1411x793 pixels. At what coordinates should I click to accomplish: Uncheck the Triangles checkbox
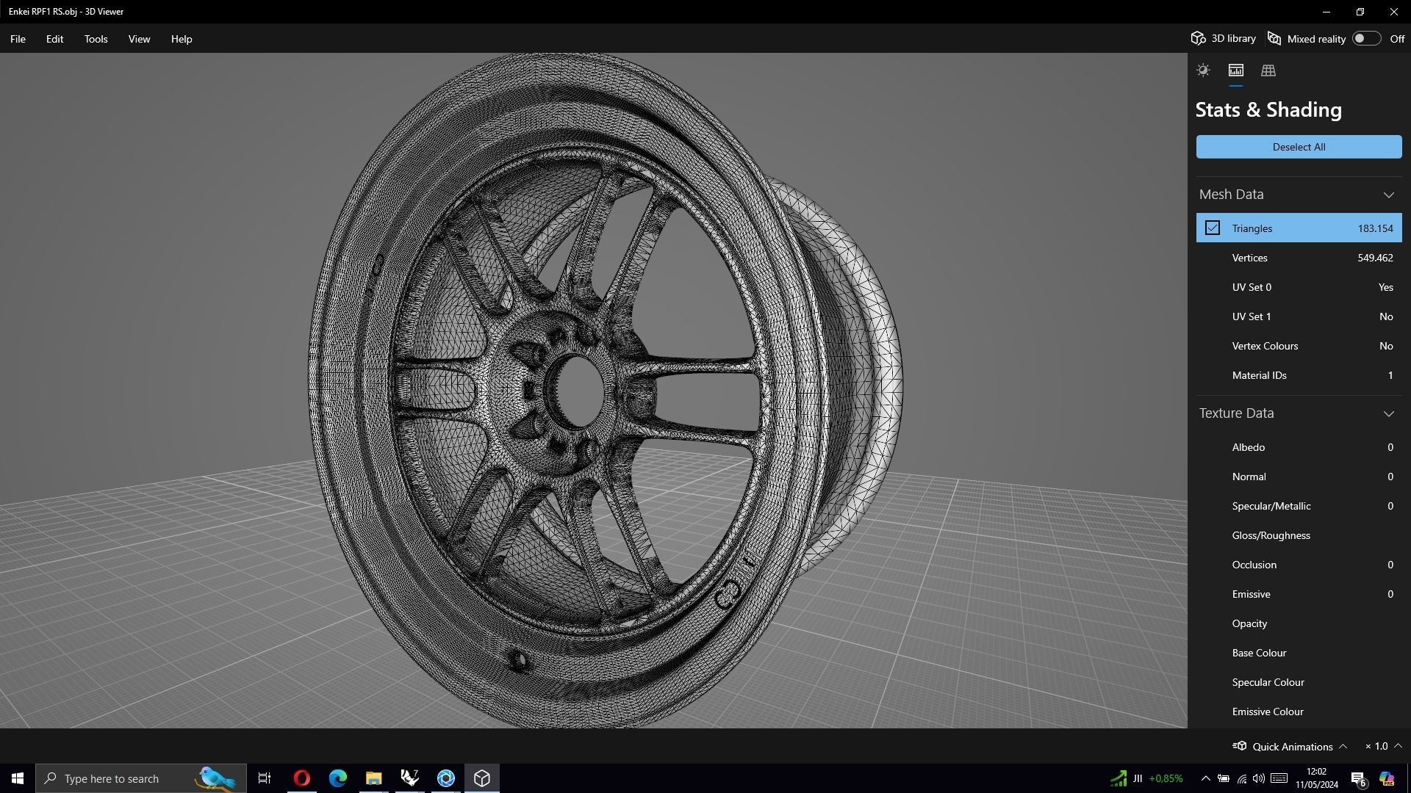1213,228
